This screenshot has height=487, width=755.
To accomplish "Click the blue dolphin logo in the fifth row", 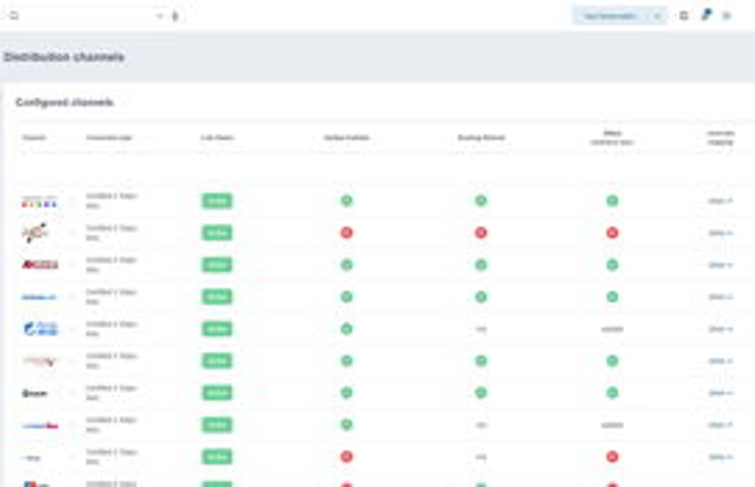I will pyautogui.click(x=41, y=328).
